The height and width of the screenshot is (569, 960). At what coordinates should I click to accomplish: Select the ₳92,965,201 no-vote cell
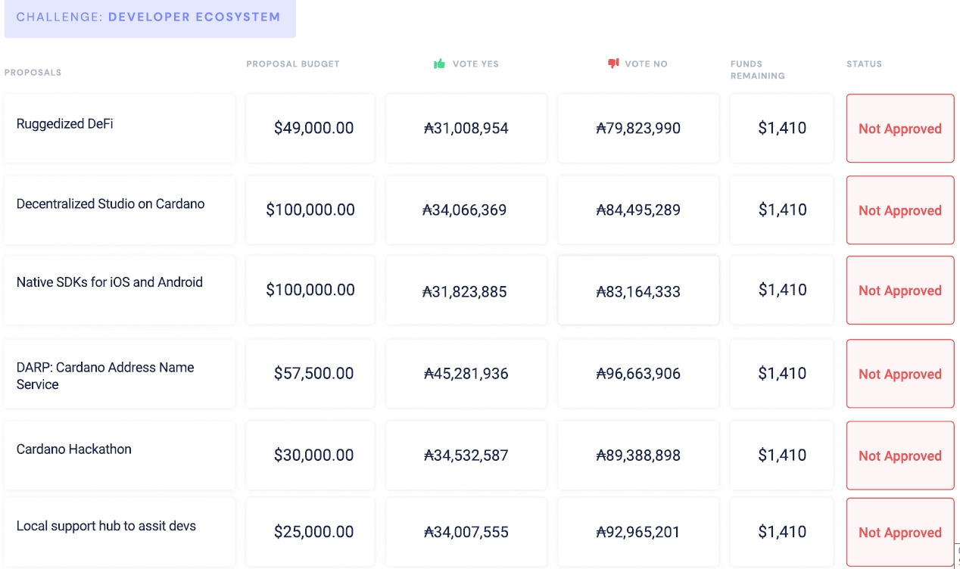tap(638, 533)
